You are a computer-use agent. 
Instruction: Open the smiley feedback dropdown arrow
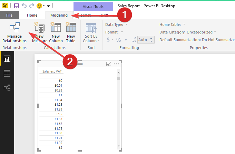[x=43, y=6]
